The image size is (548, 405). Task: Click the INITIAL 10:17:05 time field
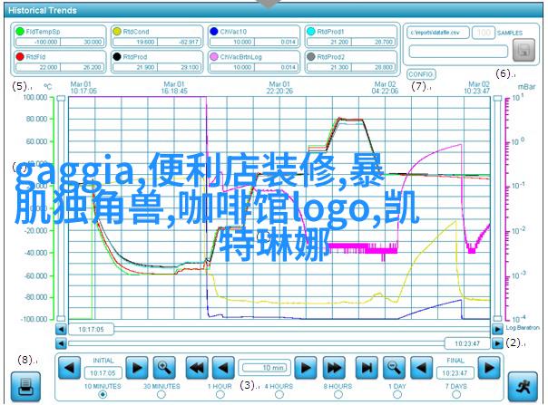click(103, 373)
